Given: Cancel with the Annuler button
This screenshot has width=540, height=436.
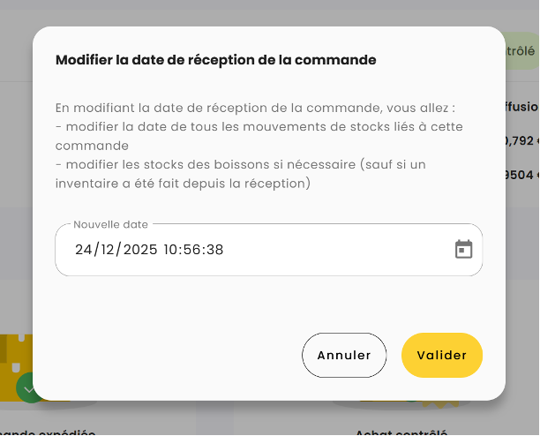Looking at the screenshot, I should click(344, 355).
